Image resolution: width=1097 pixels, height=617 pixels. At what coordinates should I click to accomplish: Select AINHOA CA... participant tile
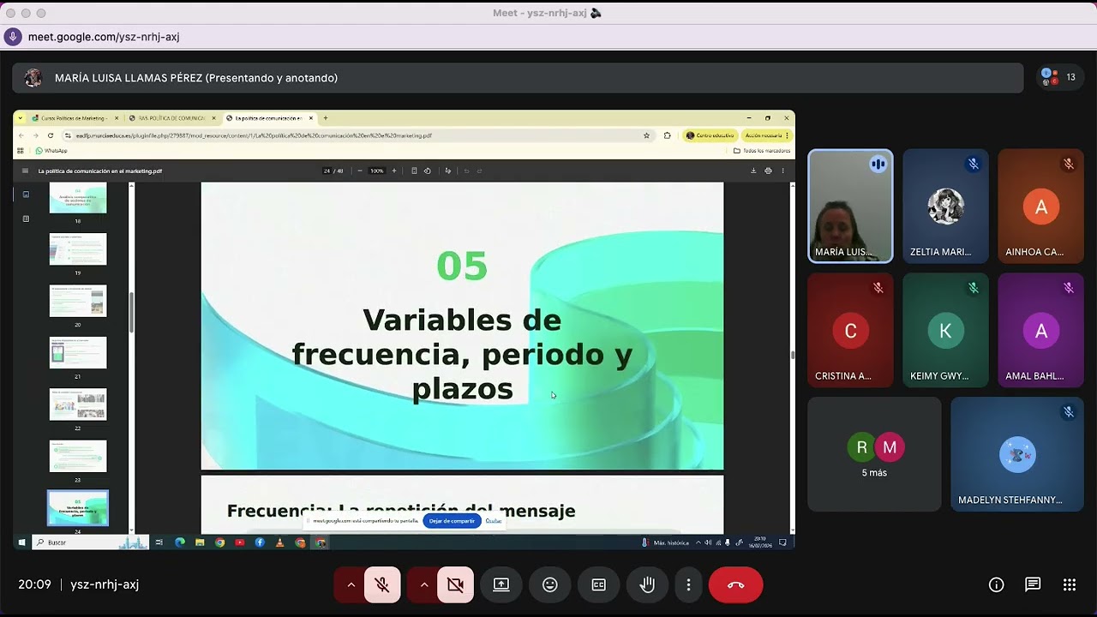pos(1040,207)
